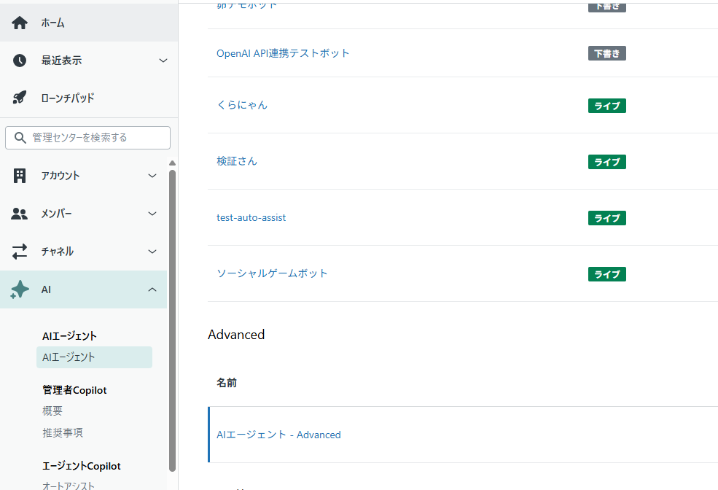Open the test-auto-assist agent link
This screenshot has height=490, width=718.
(x=251, y=217)
